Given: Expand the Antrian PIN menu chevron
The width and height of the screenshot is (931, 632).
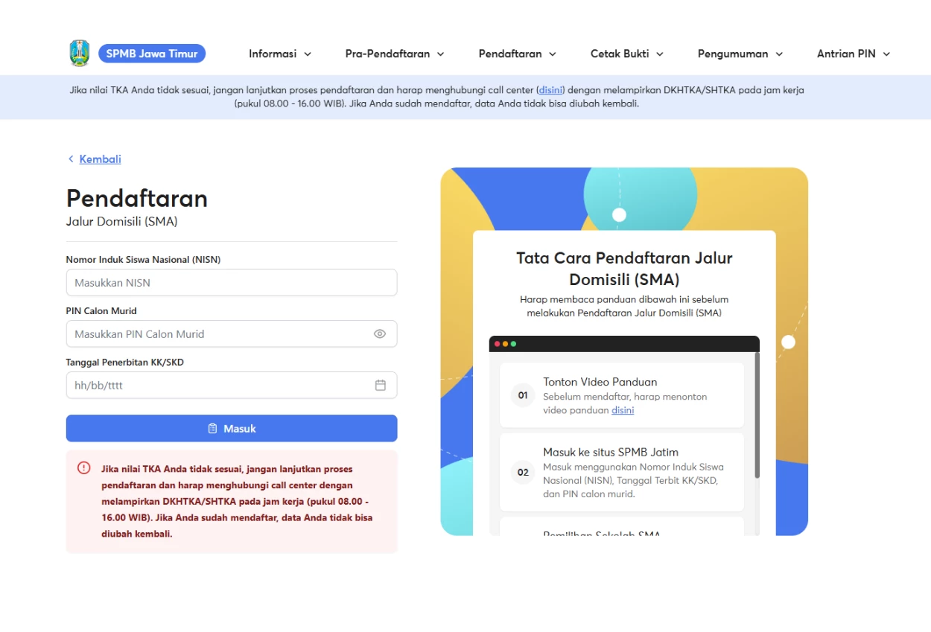Looking at the screenshot, I should pyautogui.click(x=886, y=54).
